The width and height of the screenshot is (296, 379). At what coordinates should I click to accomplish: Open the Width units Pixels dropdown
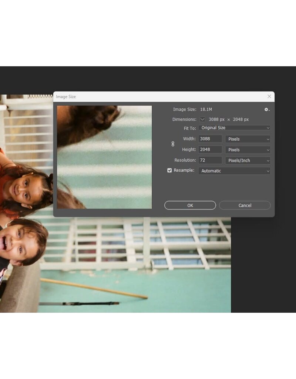[248, 139]
